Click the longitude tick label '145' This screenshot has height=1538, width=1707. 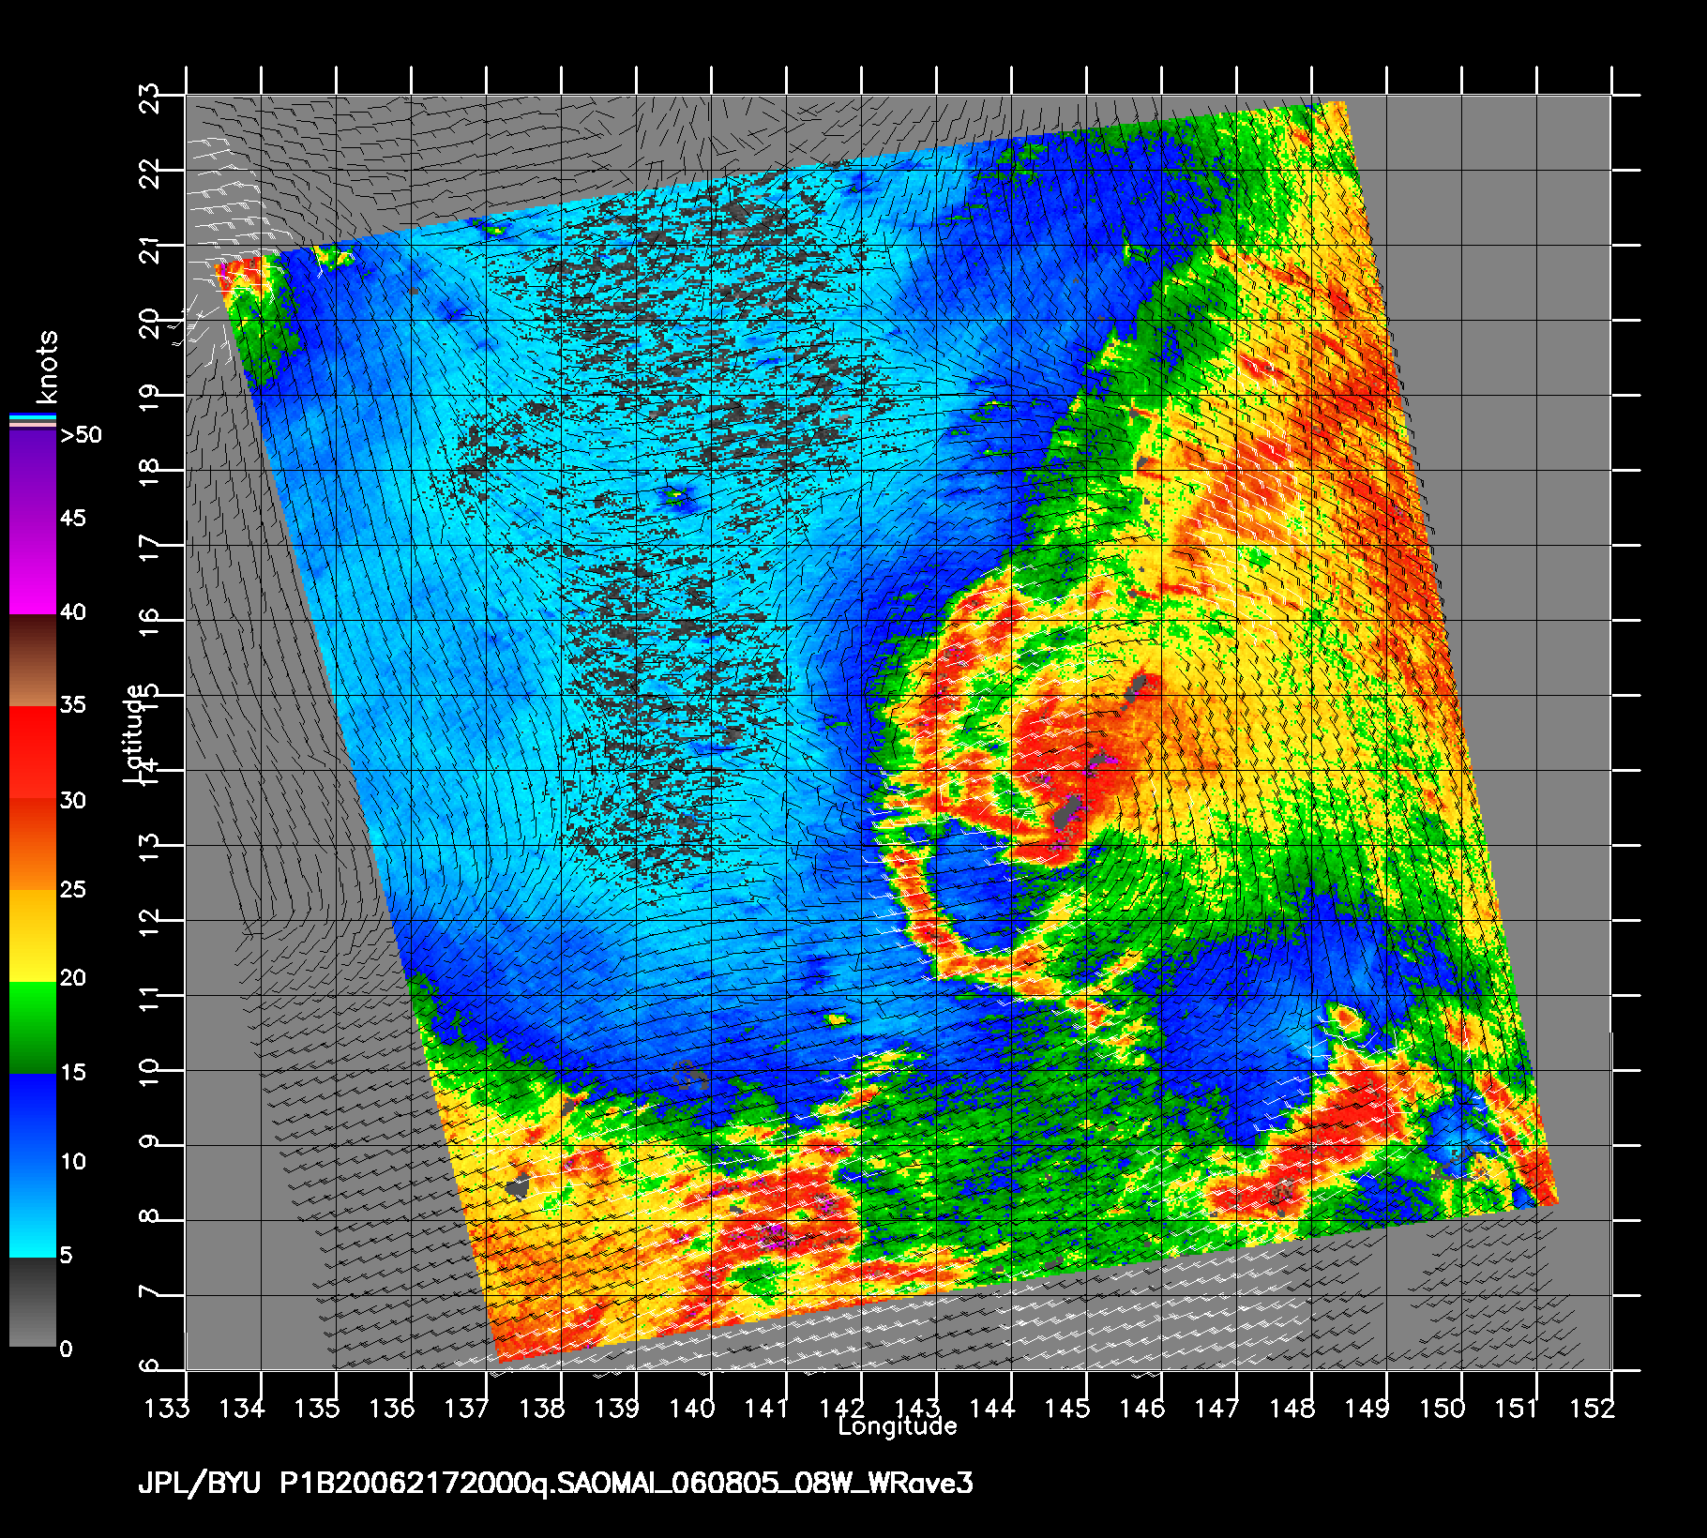(x=1066, y=1408)
